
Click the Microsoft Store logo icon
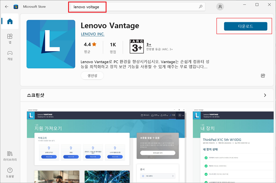pos(16,7)
